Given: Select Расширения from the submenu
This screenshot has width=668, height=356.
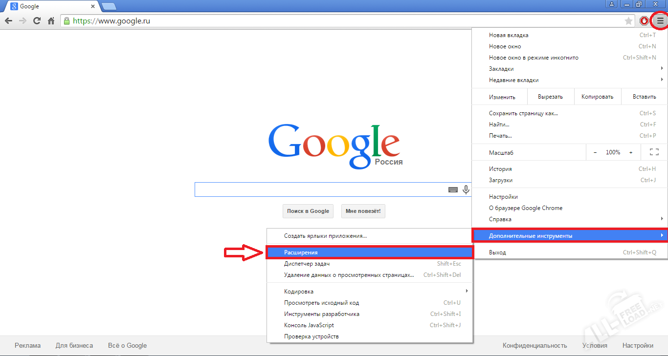Looking at the screenshot, I should click(370, 252).
